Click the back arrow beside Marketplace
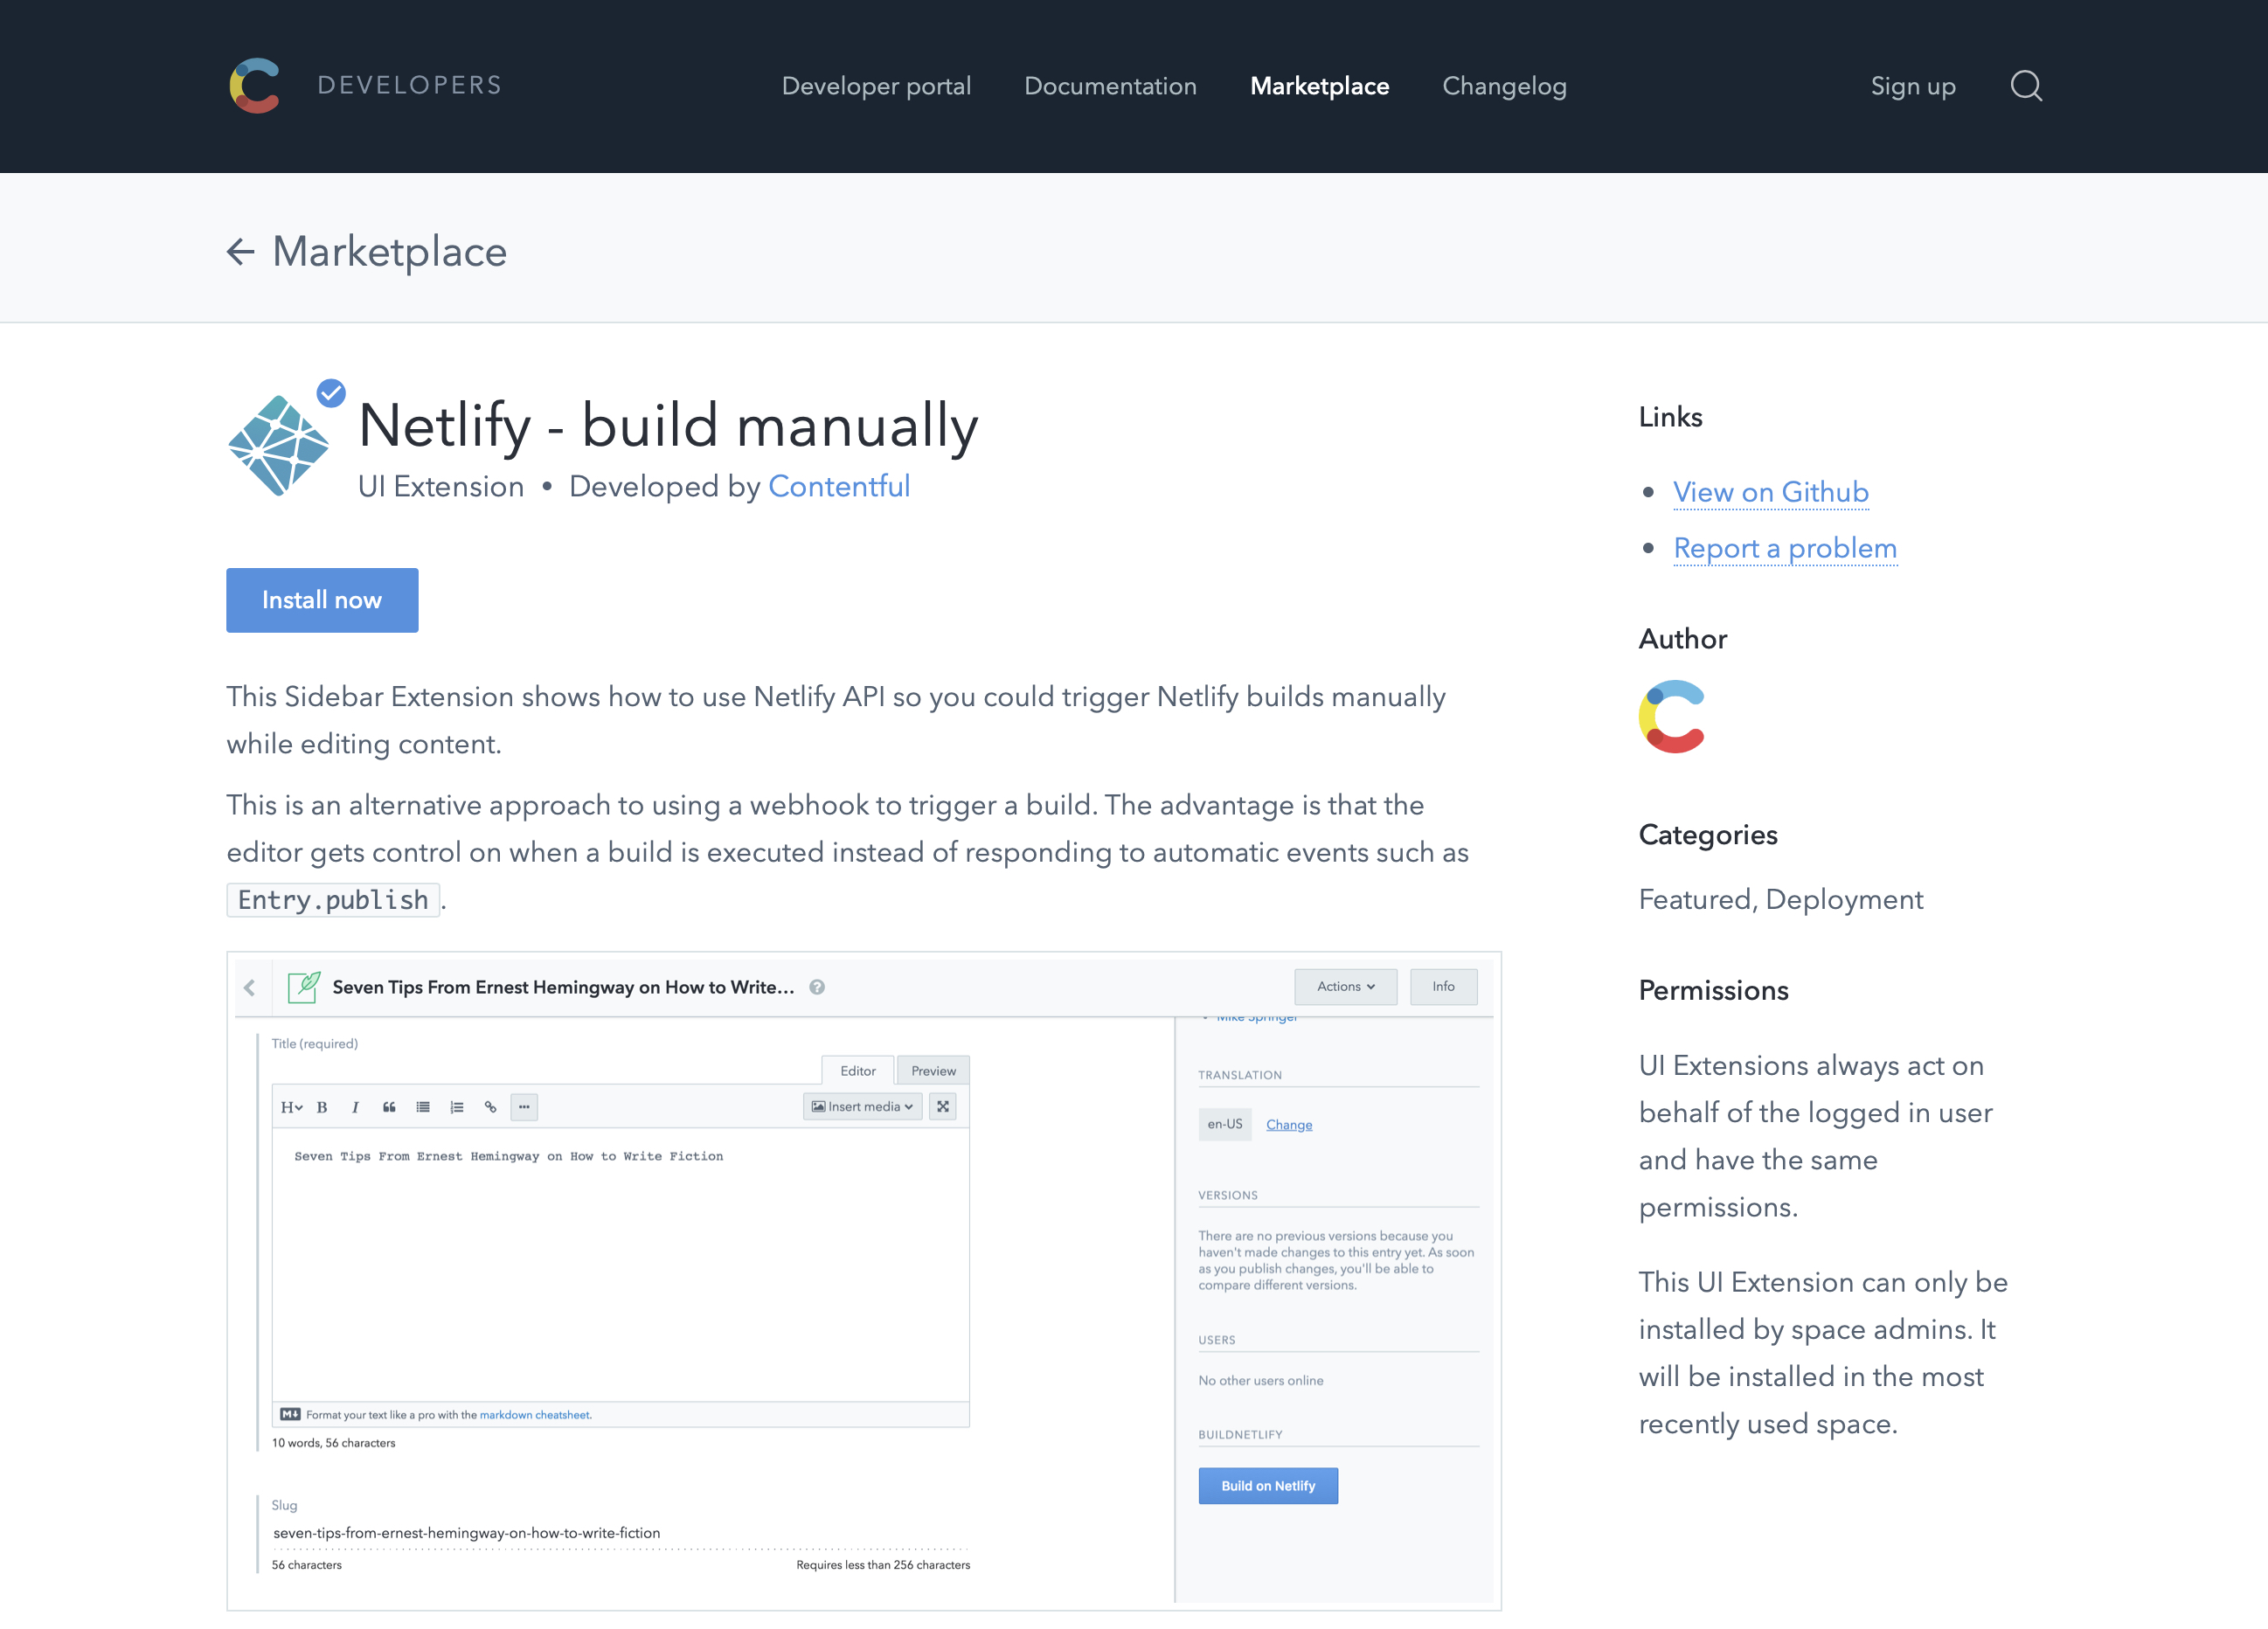The width and height of the screenshot is (2268, 1629). coord(240,251)
